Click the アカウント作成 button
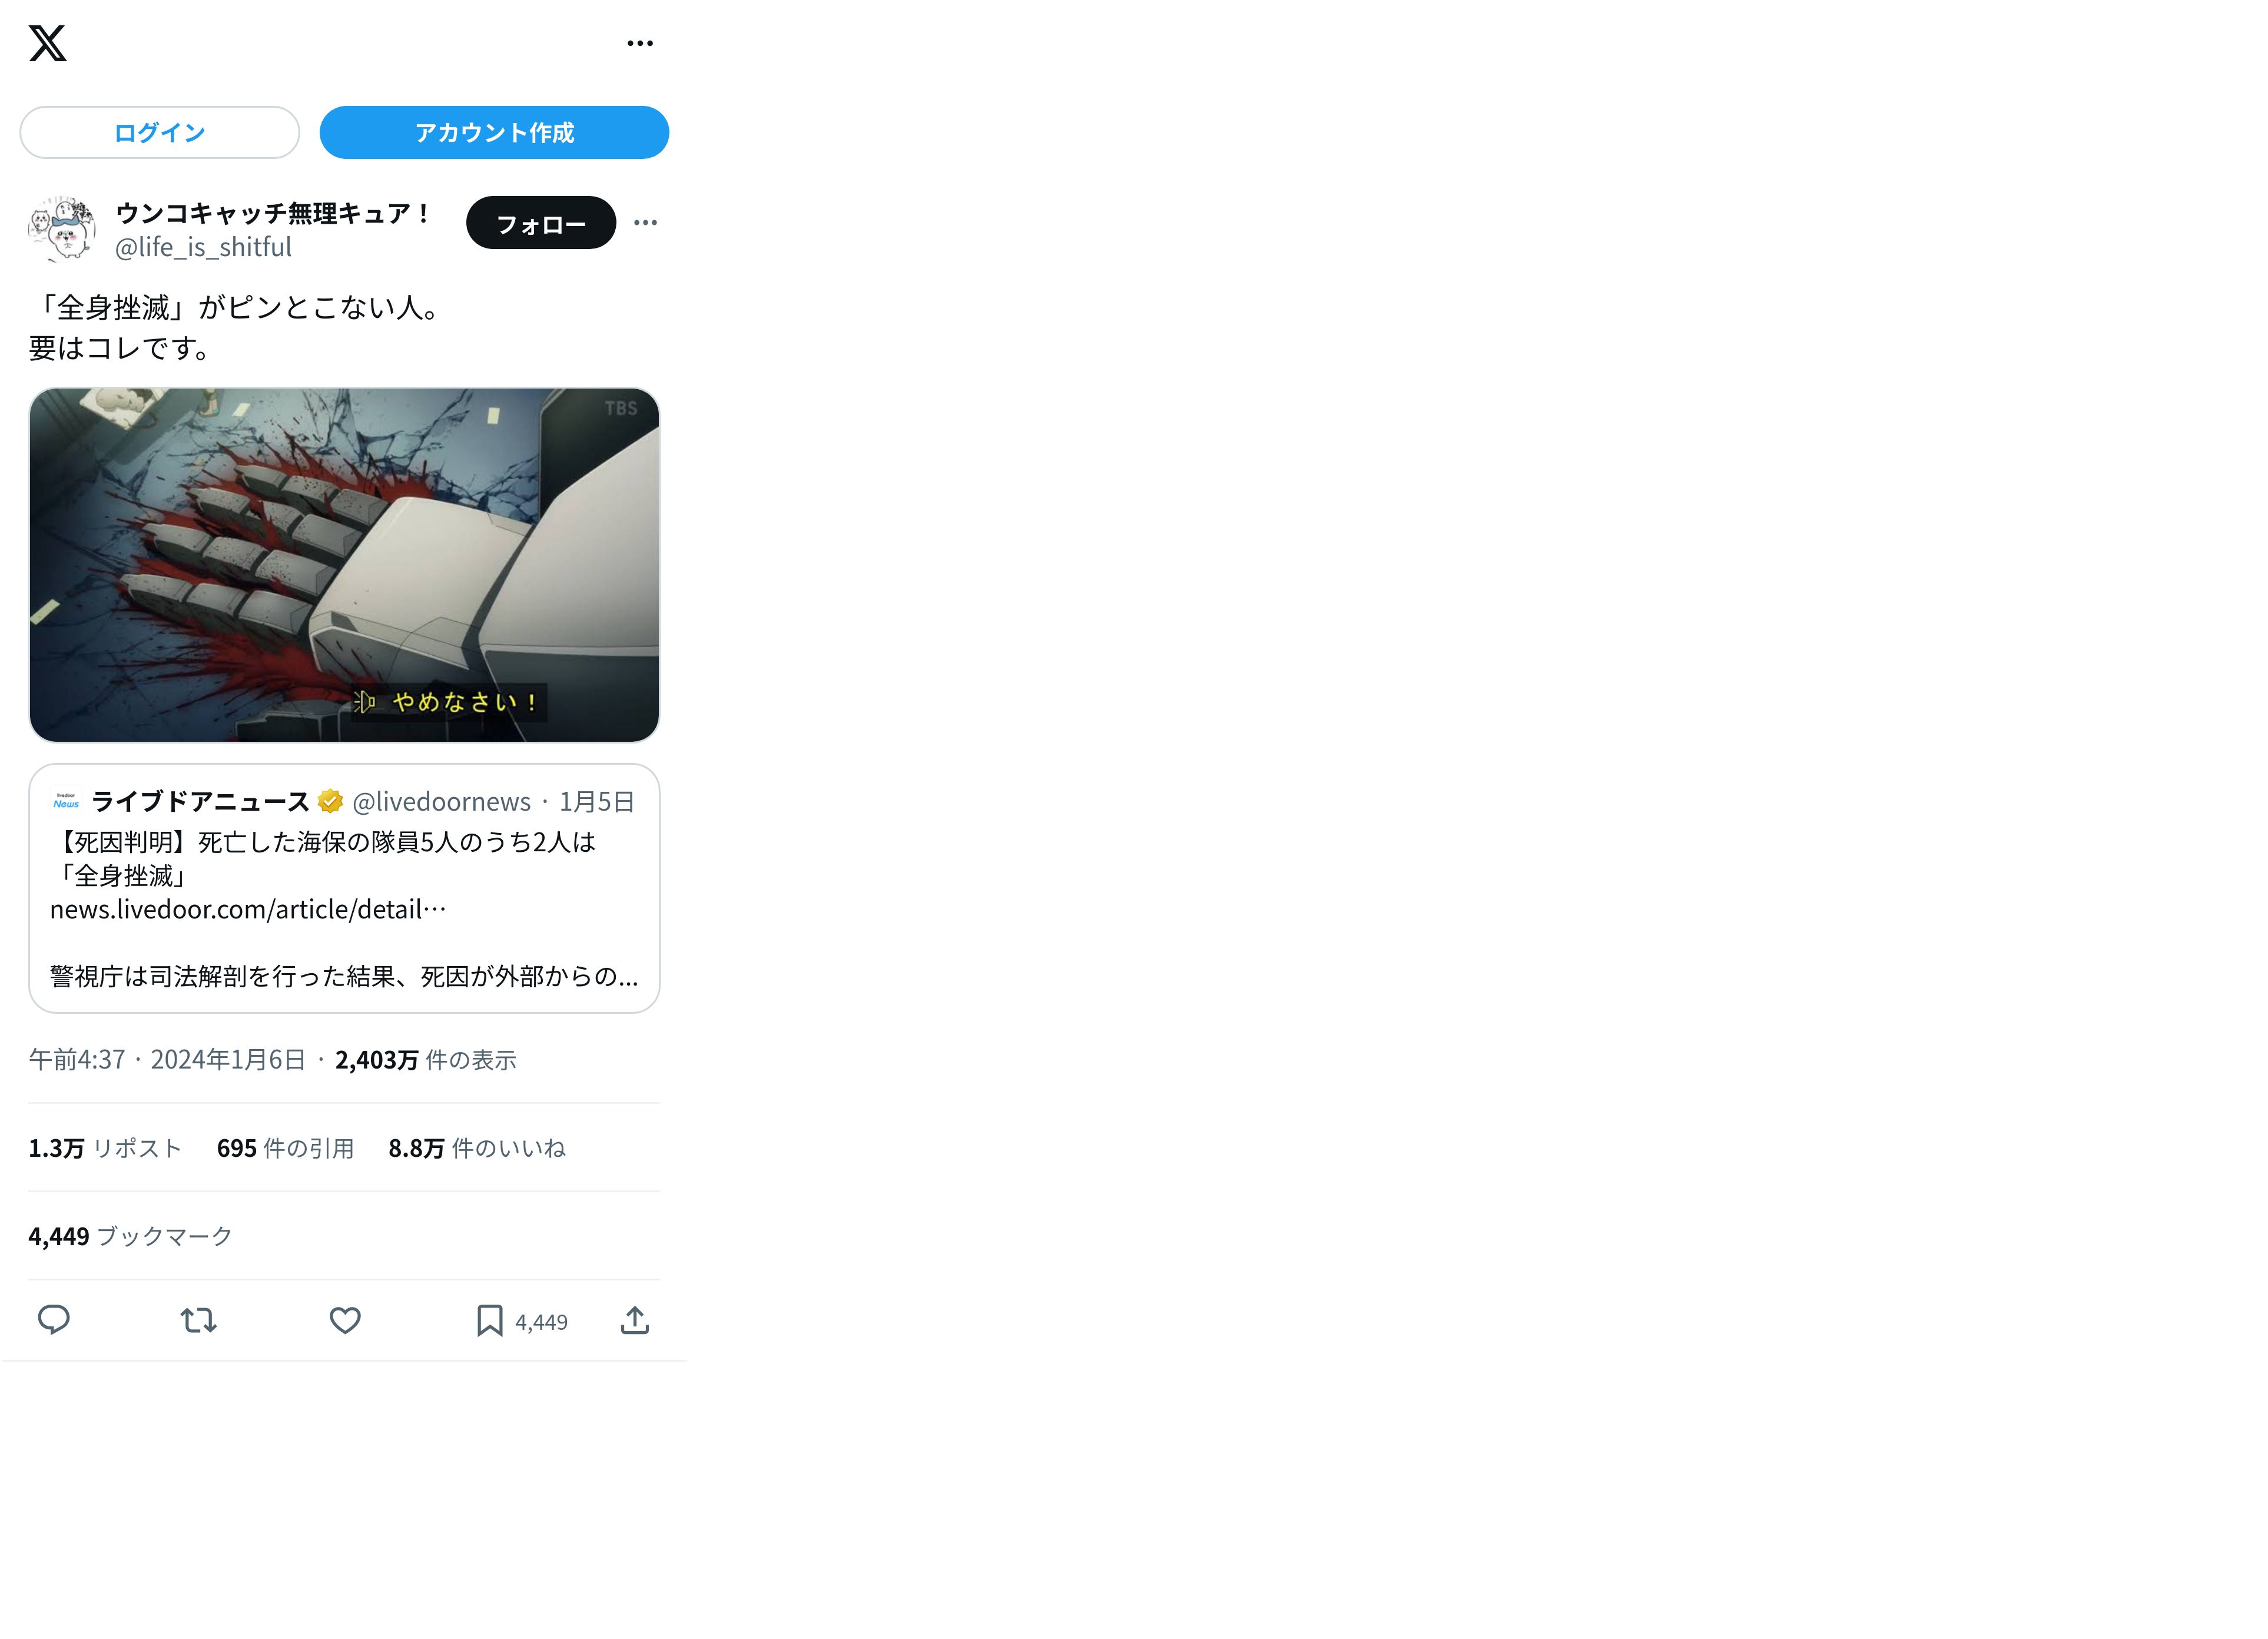2268x1639 pixels. pos(494,132)
